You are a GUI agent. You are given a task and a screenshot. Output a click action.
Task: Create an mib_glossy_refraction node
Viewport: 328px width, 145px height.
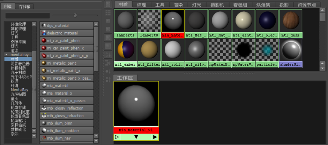67,116
